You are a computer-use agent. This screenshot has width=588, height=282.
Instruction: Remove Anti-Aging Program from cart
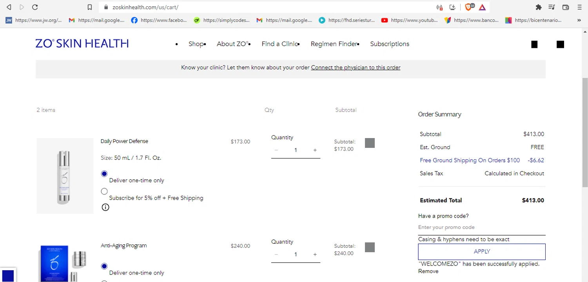click(x=370, y=247)
